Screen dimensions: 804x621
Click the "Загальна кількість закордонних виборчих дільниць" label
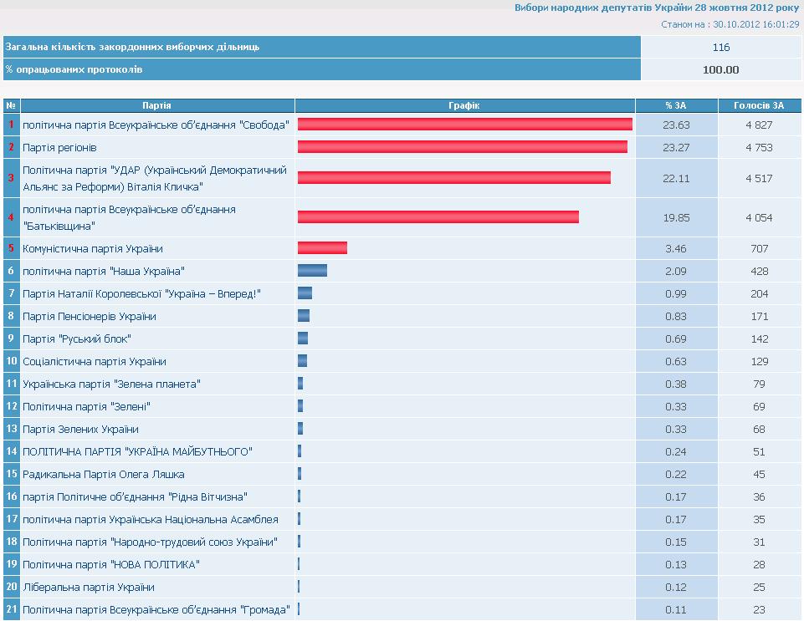pyautogui.click(x=132, y=47)
